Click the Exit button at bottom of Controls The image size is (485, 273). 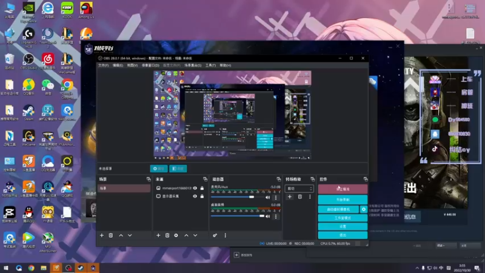pos(343,235)
